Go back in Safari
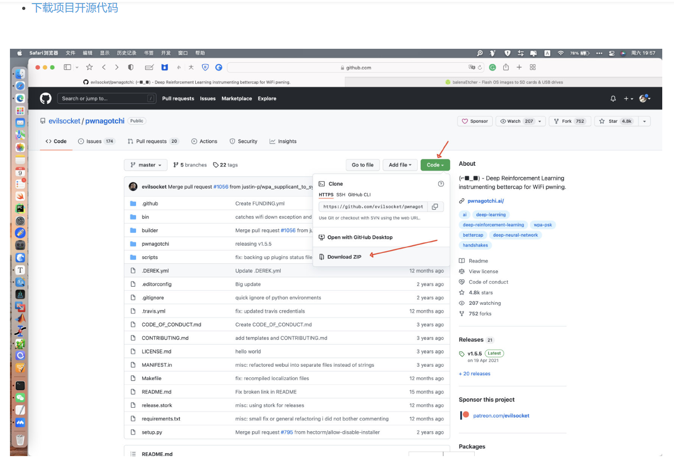Viewport: 674px width, 471px height. coord(104,67)
